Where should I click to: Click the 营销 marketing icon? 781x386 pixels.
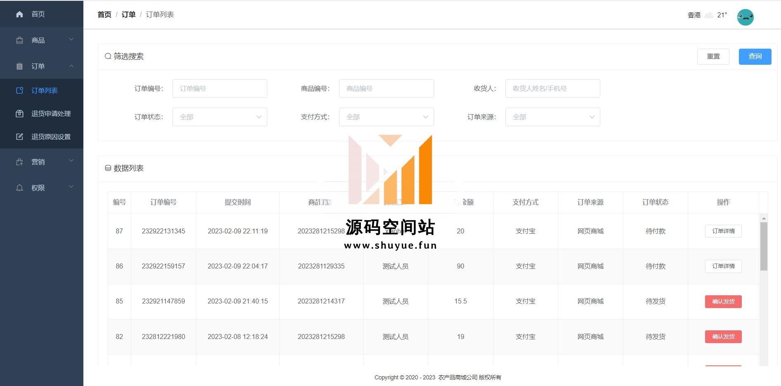tap(19, 162)
